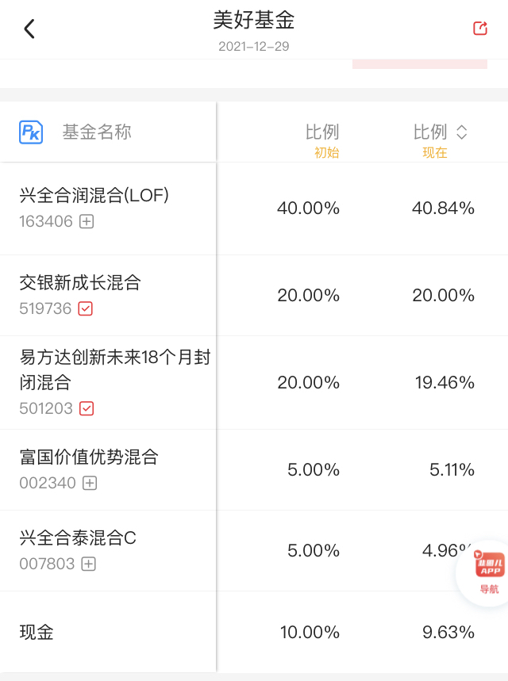Tap the 美好基金 page title

point(254,20)
